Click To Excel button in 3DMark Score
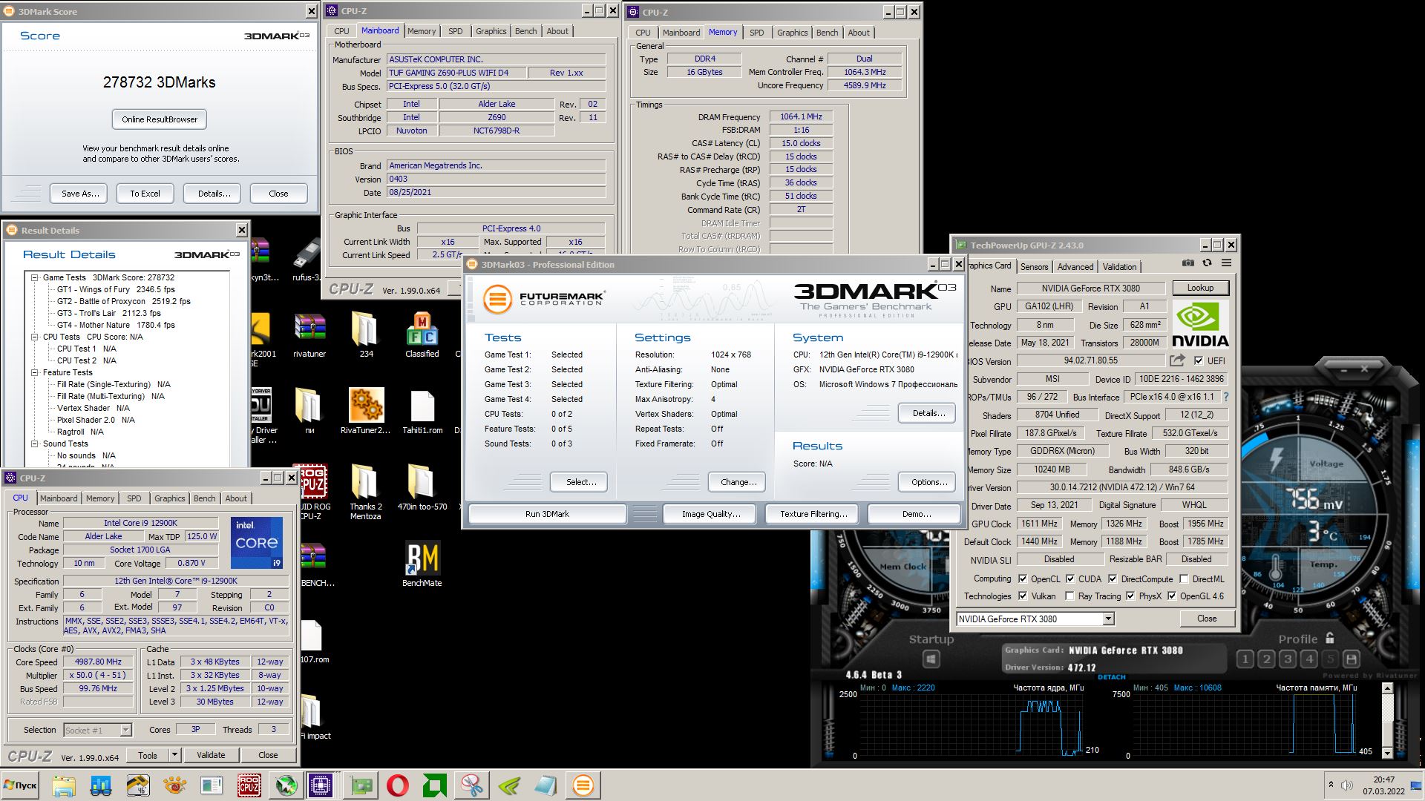1425x801 pixels. tap(145, 194)
